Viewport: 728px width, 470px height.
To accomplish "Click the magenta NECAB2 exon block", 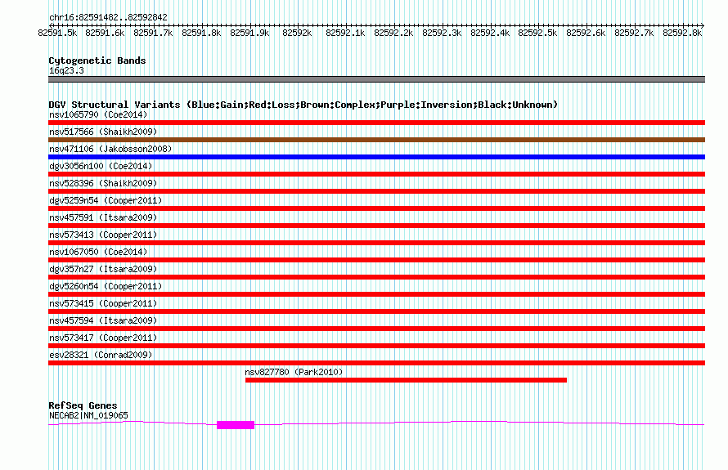I will click(x=236, y=424).
